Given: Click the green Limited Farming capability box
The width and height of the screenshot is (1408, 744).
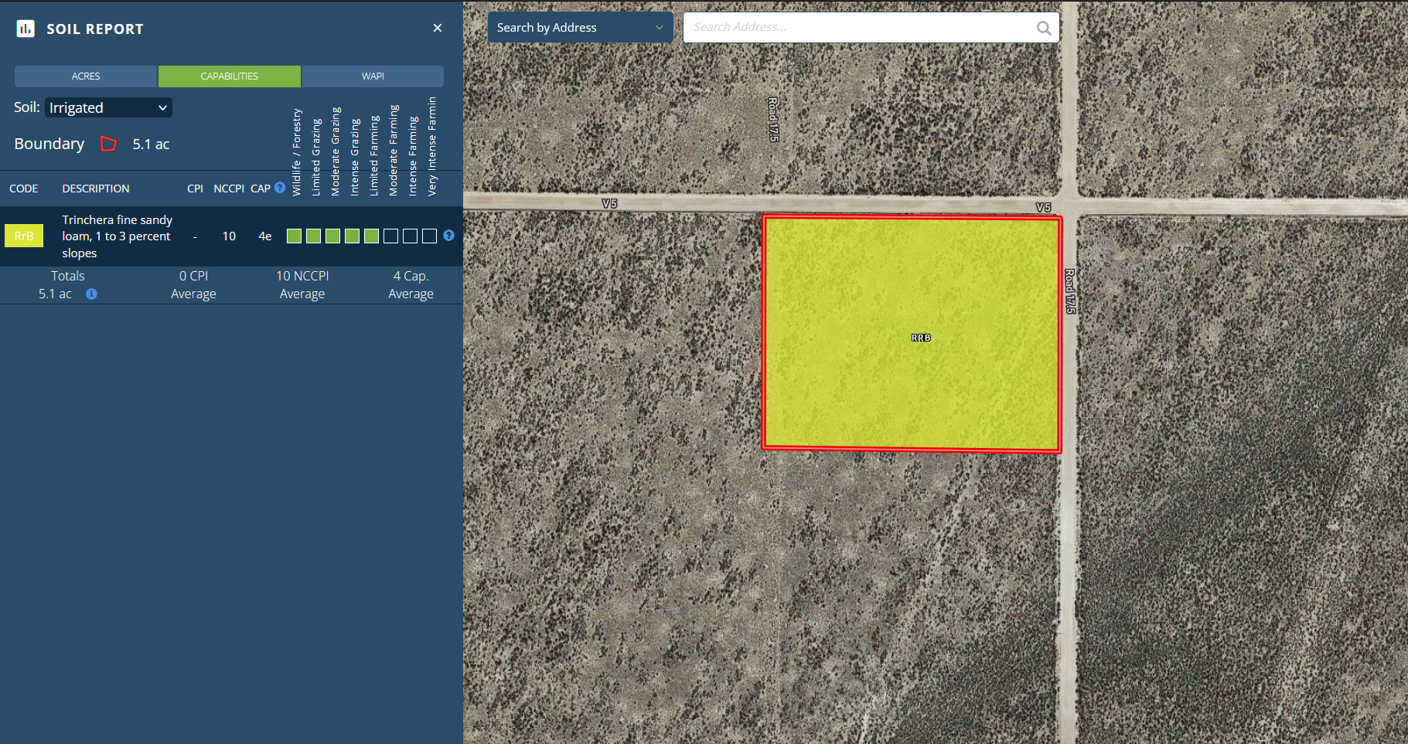Looking at the screenshot, I should click(x=371, y=236).
